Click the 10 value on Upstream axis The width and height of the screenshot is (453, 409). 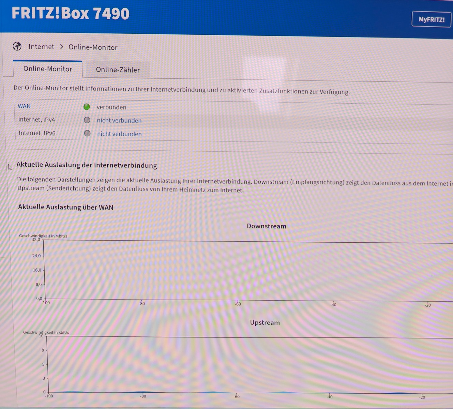tap(41, 336)
